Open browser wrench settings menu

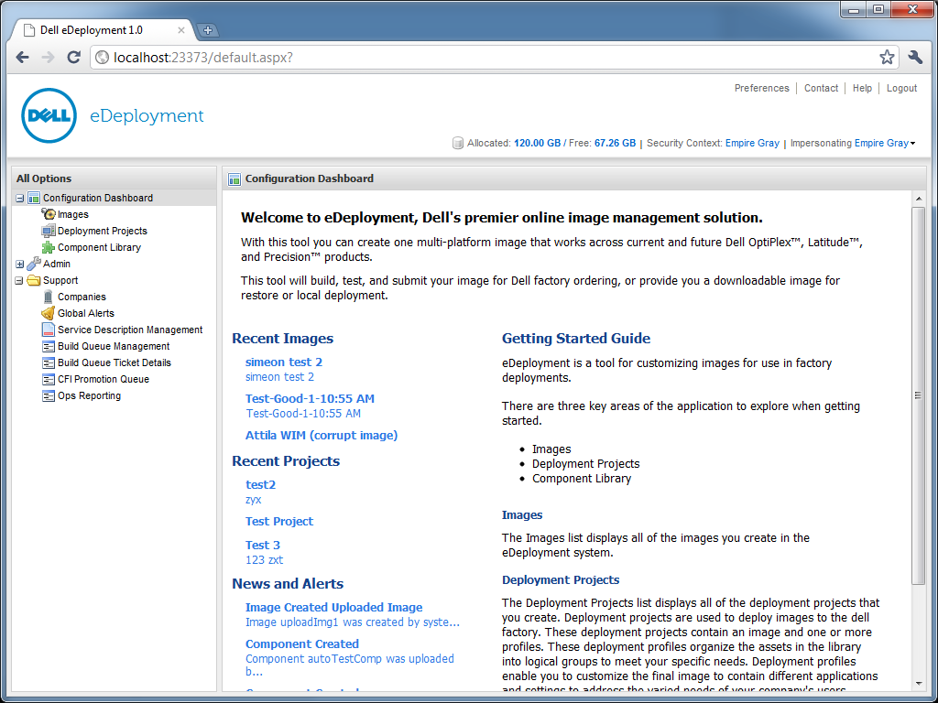(915, 58)
